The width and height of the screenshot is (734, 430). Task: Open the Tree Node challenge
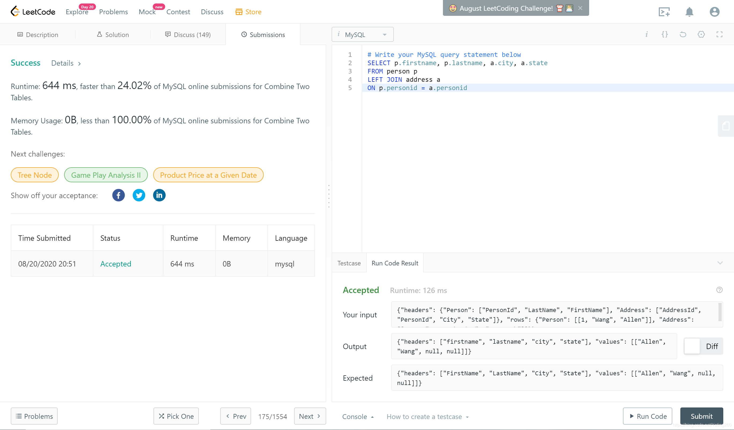(x=35, y=175)
